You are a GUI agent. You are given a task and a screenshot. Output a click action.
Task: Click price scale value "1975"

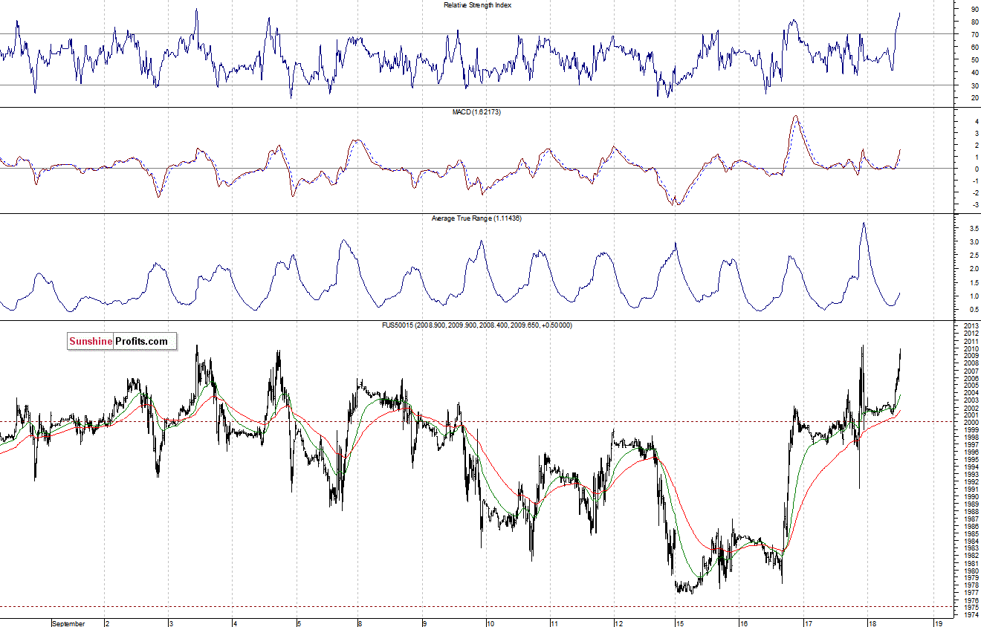[971, 607]
